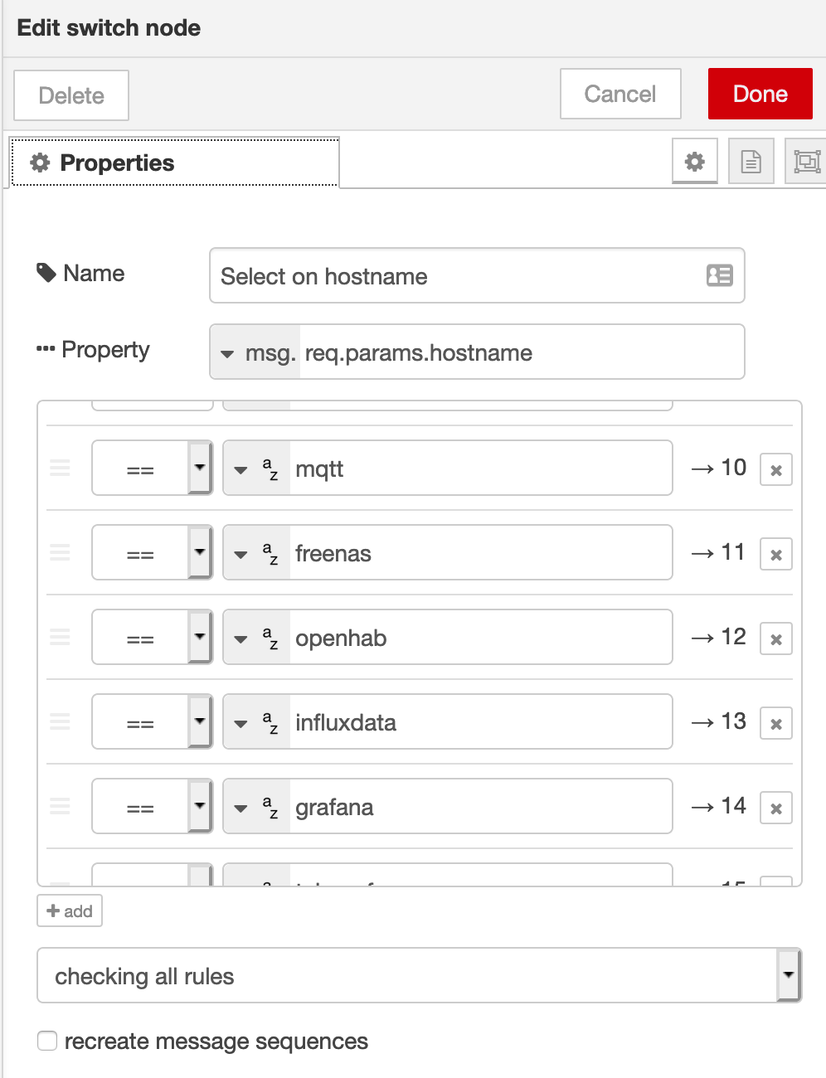Open node settings gear icon tab
The image size is (826, 1078).
pyautogui.click(x=695, y=162)
